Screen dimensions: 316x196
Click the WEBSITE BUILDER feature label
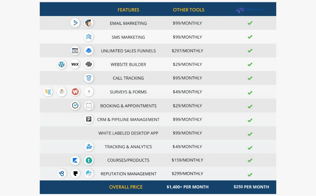[x=128, y=64]
